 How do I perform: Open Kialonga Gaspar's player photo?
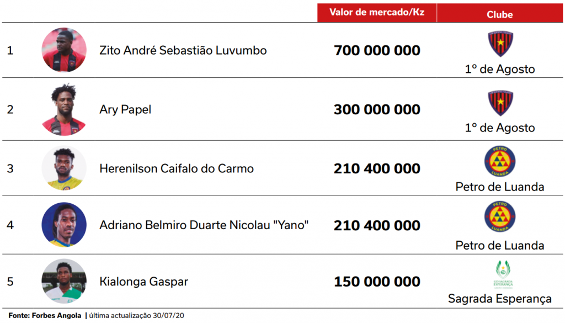tap(64, 281)
